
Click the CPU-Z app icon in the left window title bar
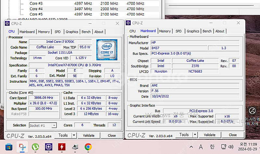point(7,23)
